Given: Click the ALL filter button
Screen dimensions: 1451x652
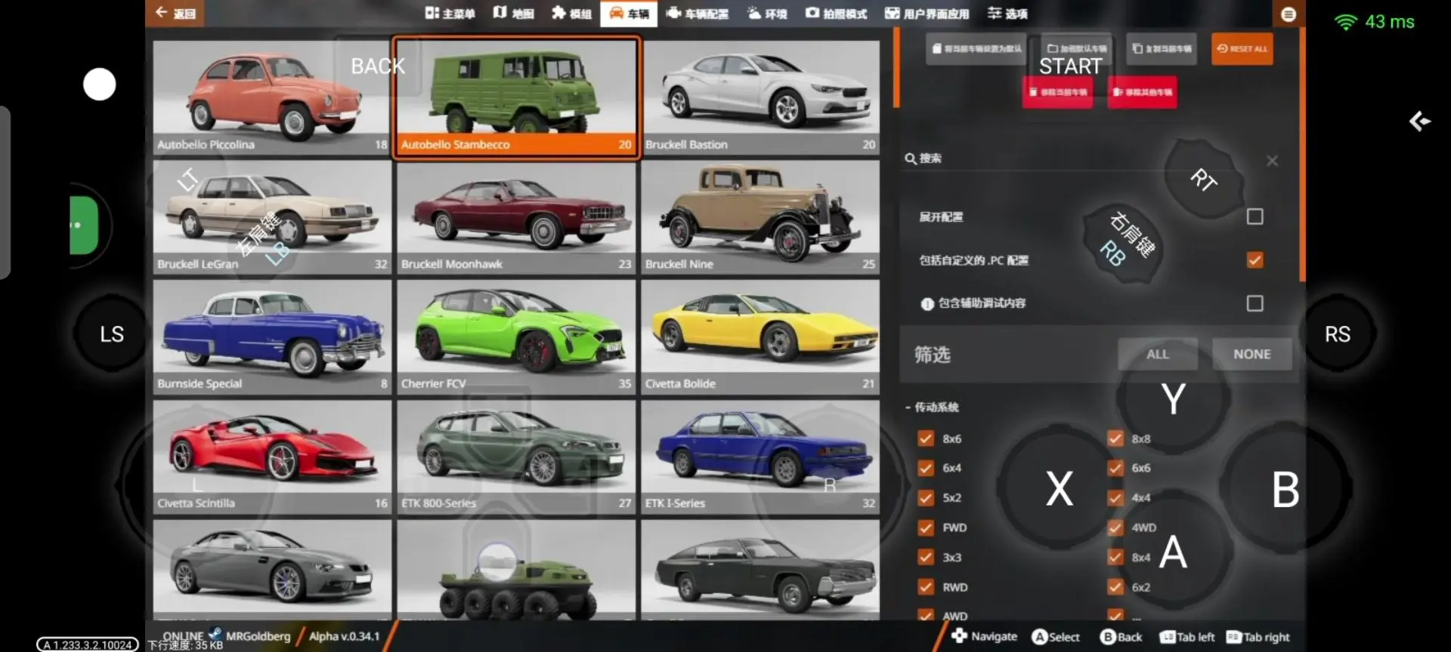Looking at the screenshot, I should click(1157, 354).
